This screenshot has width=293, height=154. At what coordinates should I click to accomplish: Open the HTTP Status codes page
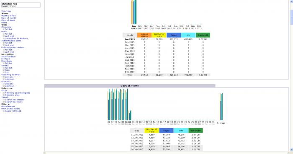click(10, 109)
